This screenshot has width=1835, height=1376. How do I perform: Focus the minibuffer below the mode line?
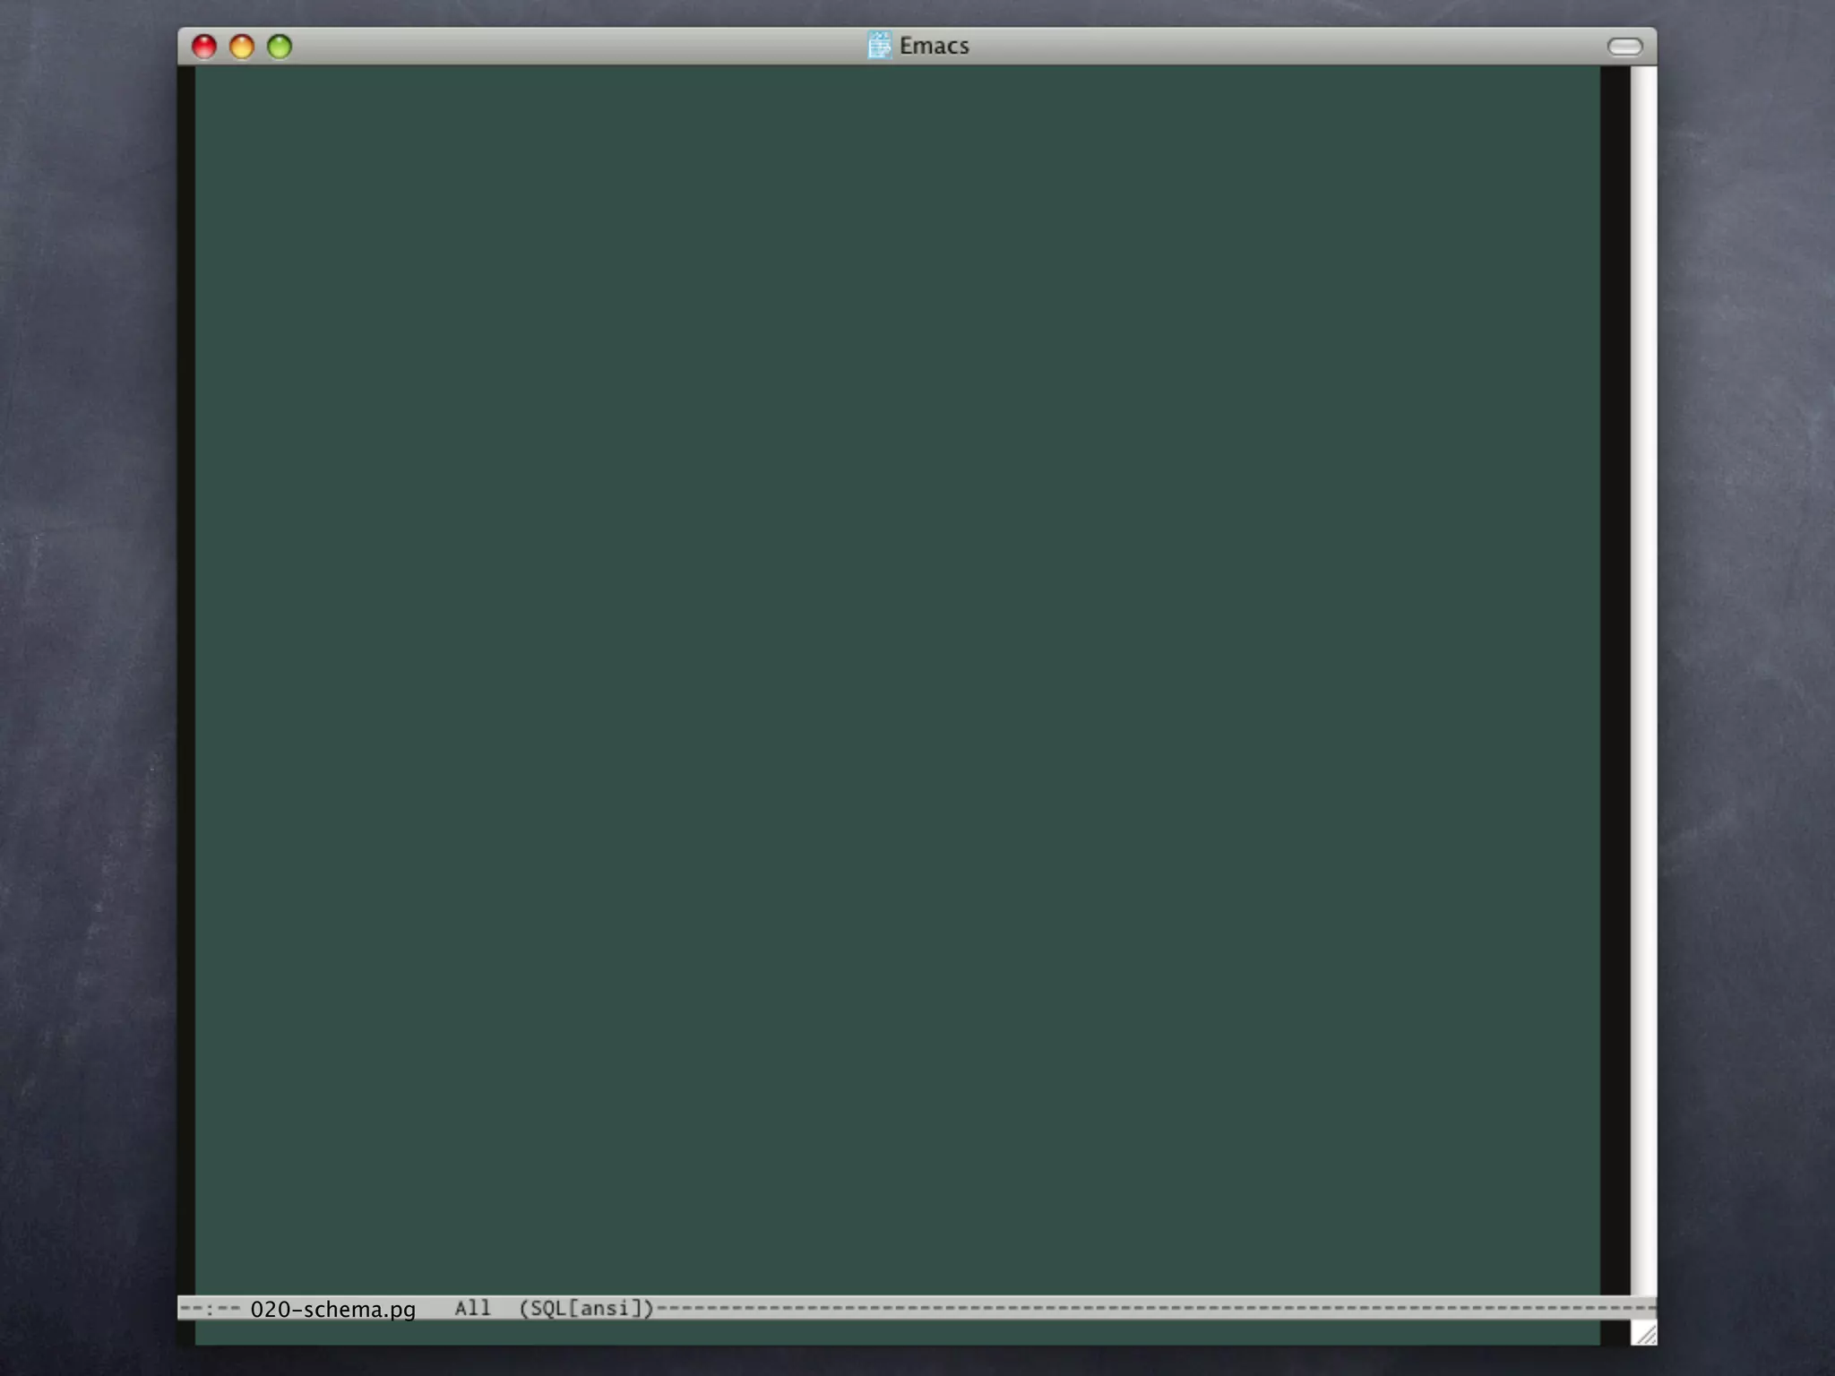click(896, 1333)
